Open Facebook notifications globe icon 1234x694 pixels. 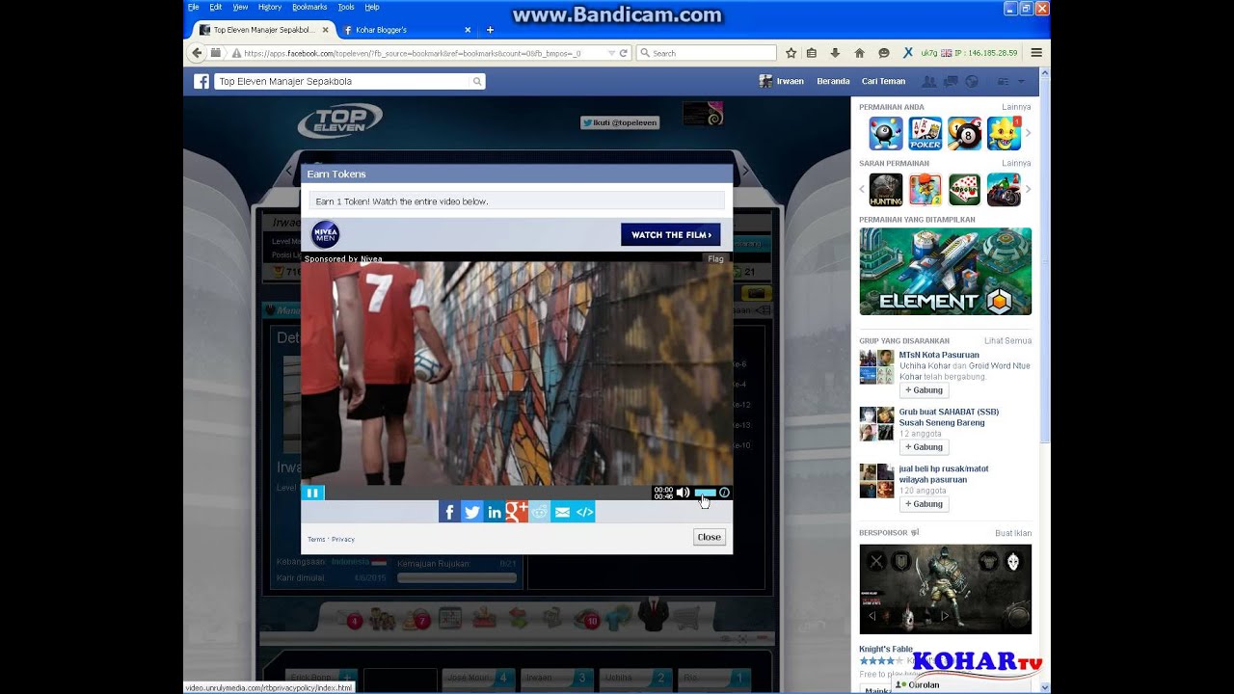[971, 82]
